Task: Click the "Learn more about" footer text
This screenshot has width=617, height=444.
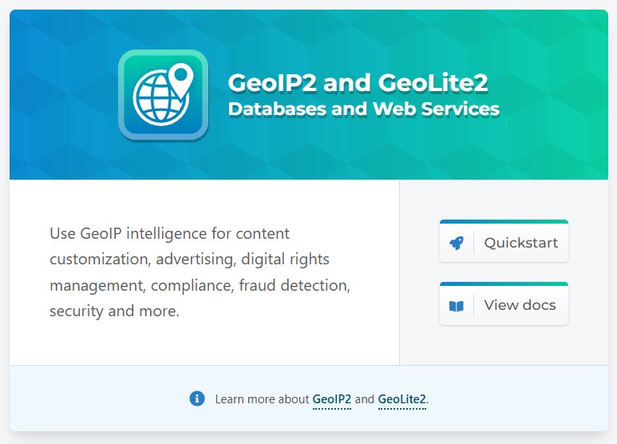Action: coord(262,398)
